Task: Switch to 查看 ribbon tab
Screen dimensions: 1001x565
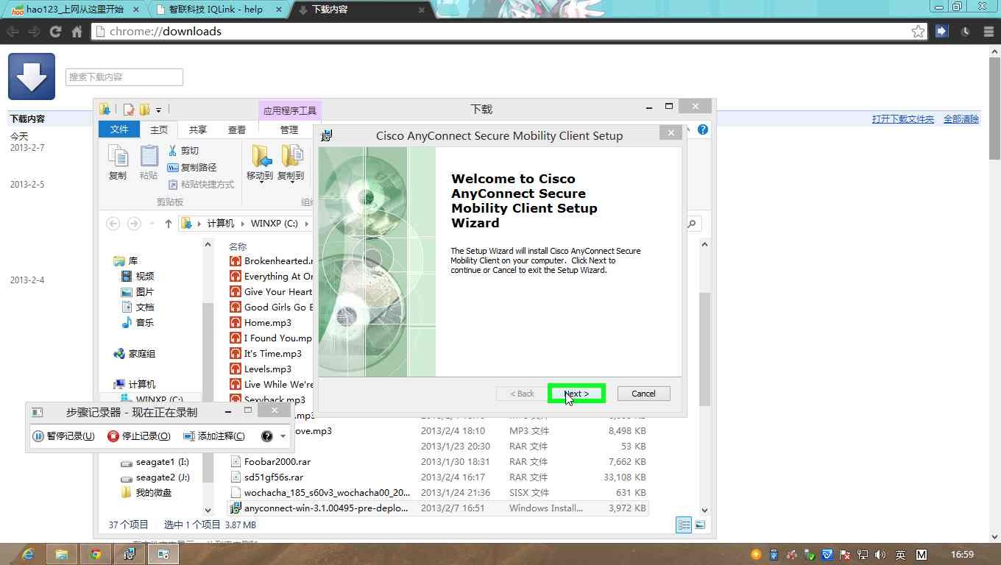Action: (x=236, y=129)
